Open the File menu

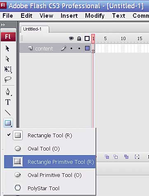pyautogui.click(x=8, y=16)
